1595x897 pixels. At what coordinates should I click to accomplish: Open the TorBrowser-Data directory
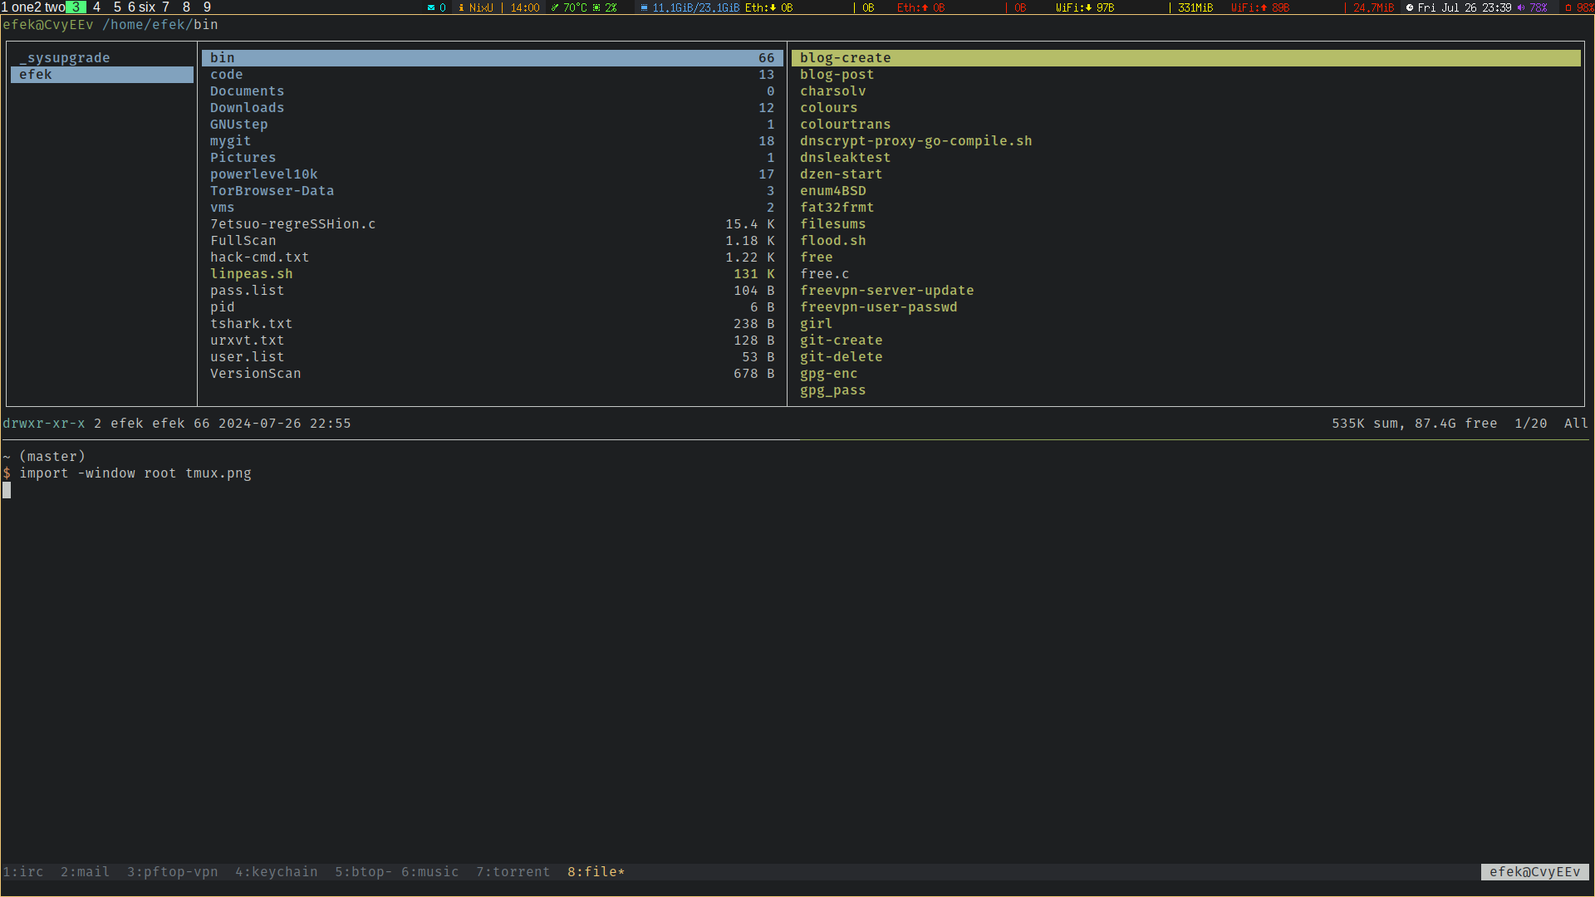(x=272, y=191)
